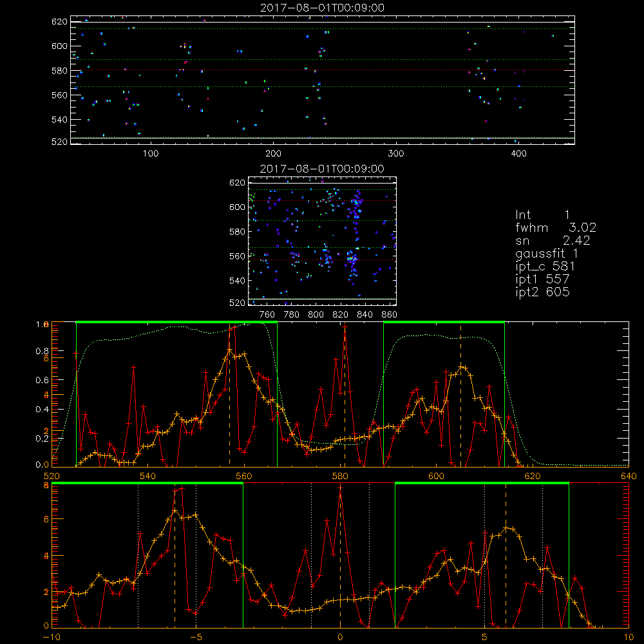Click the '600' y-axis label of the middle plot
This screenshot has width=644, height=644.
click(x=237, y=207)
